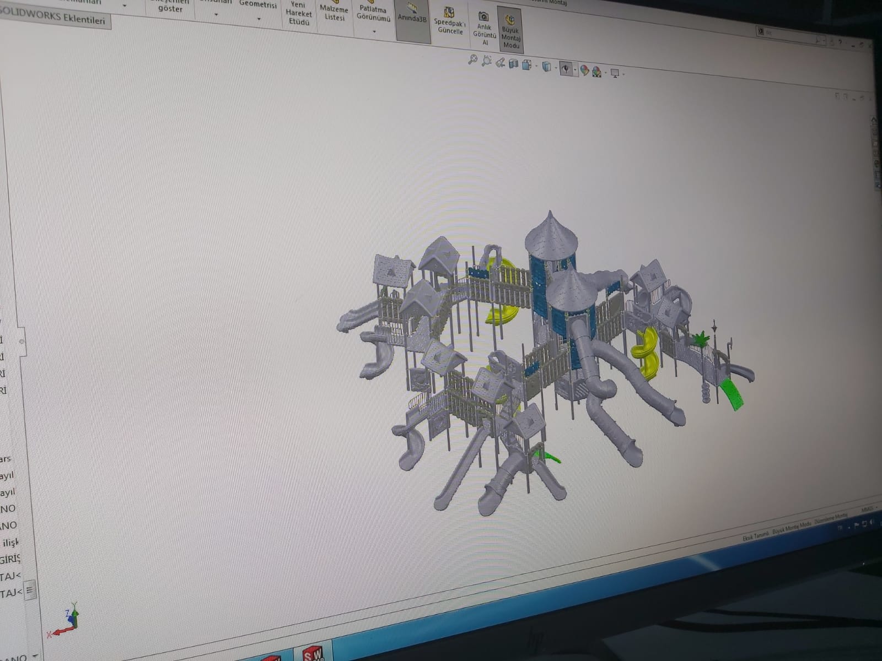Image resolution: width=882 pixels, height=661 pixels.
Task: Open Malzeme Listesi tool
Action: click(334, 13)
